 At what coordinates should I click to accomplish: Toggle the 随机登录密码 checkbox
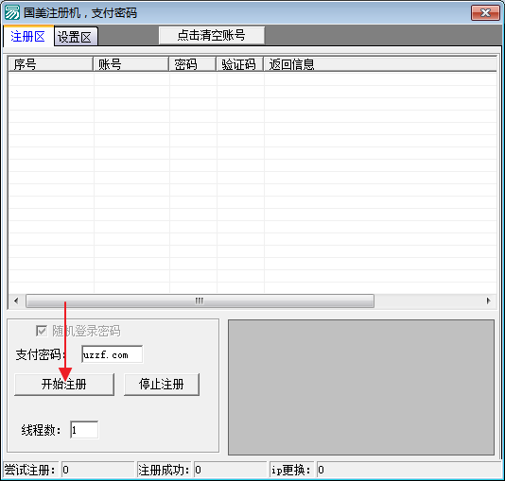(x=42, y=331)
